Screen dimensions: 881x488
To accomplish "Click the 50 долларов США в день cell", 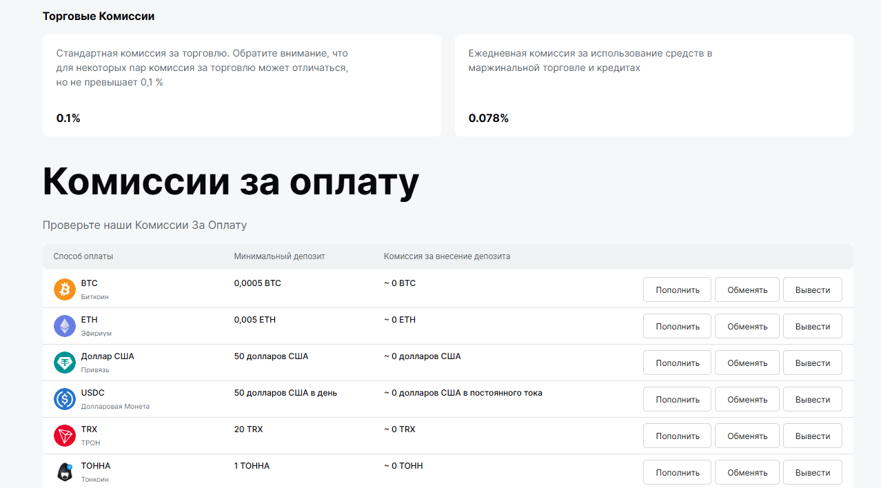I will (285, 393).
